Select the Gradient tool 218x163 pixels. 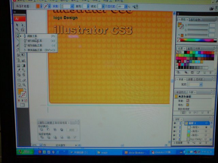click(24, 66)
